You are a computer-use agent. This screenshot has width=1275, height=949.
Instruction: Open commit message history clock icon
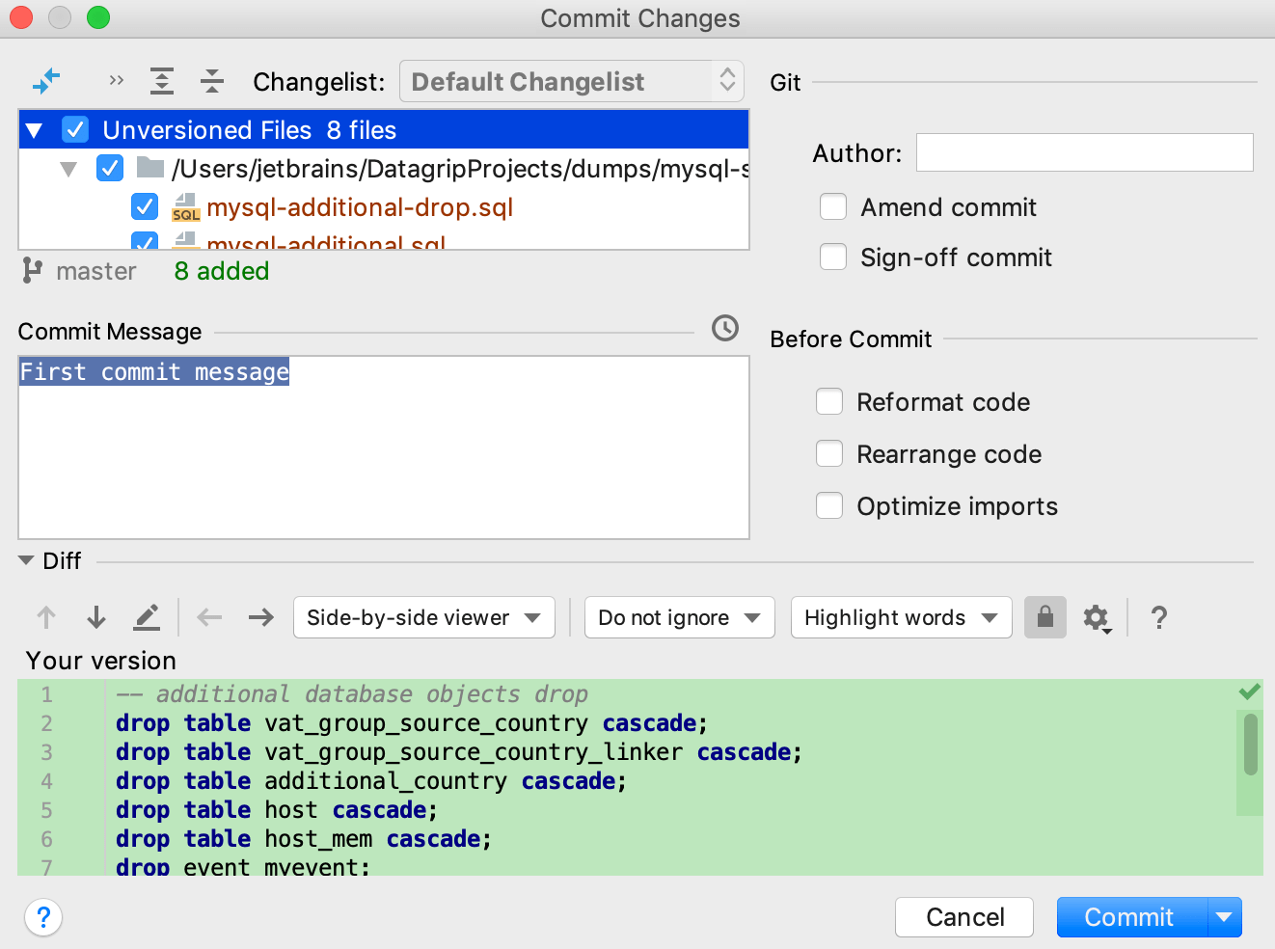725,328
